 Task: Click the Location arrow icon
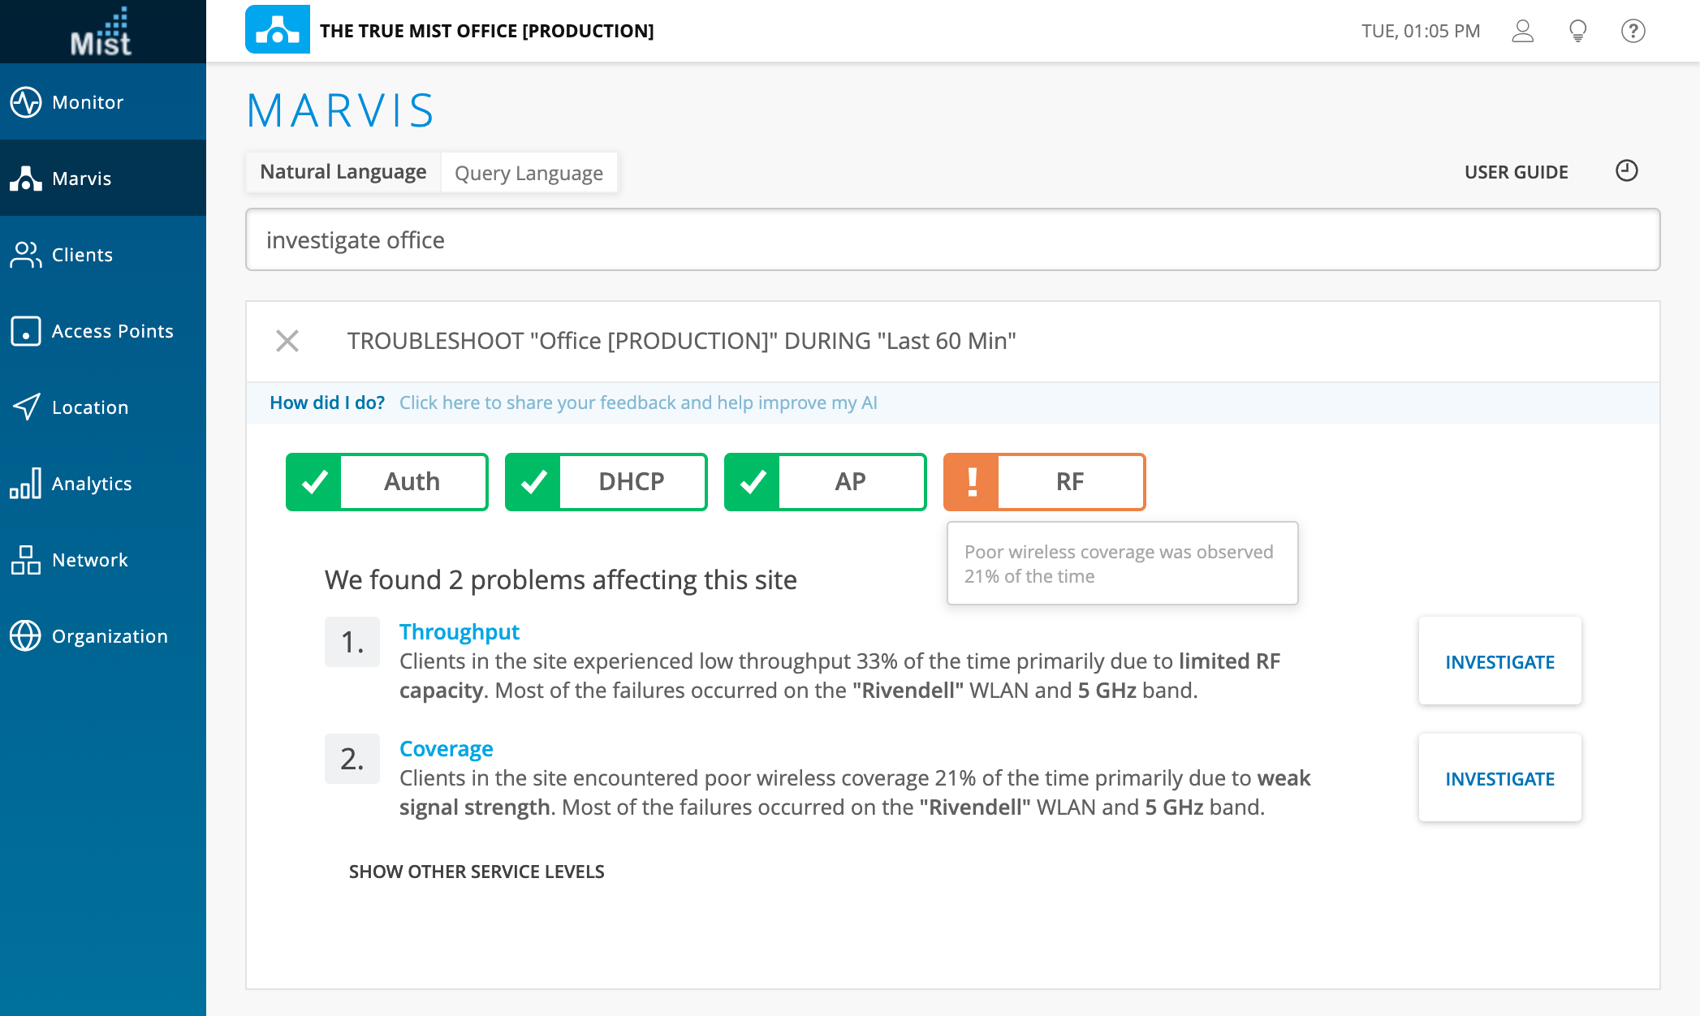26,407
